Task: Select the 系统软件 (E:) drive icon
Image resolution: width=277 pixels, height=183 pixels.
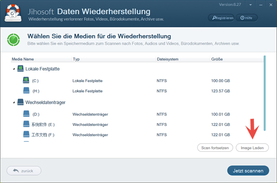Action: [x=26, y=124]
